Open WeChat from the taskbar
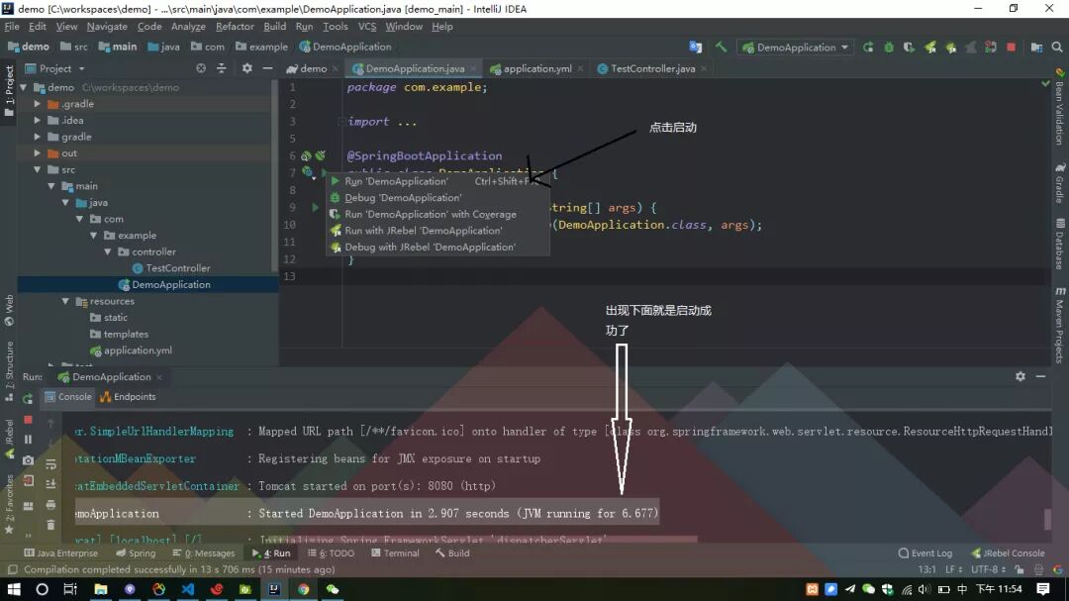 pos(332,589)
